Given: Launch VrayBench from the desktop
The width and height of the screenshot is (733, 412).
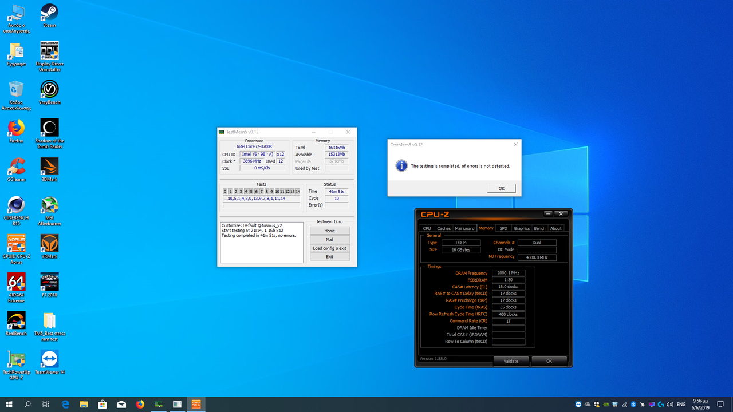Looking at the screenshot, I should click(x=49, y=93).
